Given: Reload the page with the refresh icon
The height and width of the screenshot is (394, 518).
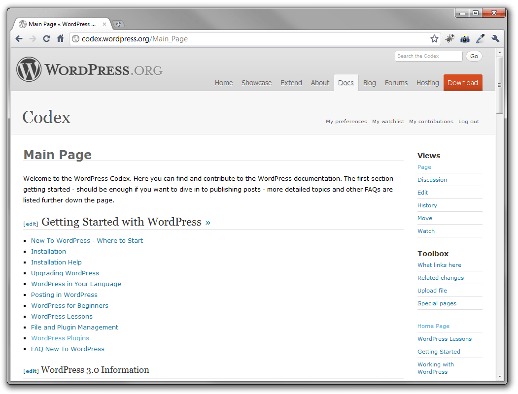Looking at the screenshot, I should pos(47,38).
